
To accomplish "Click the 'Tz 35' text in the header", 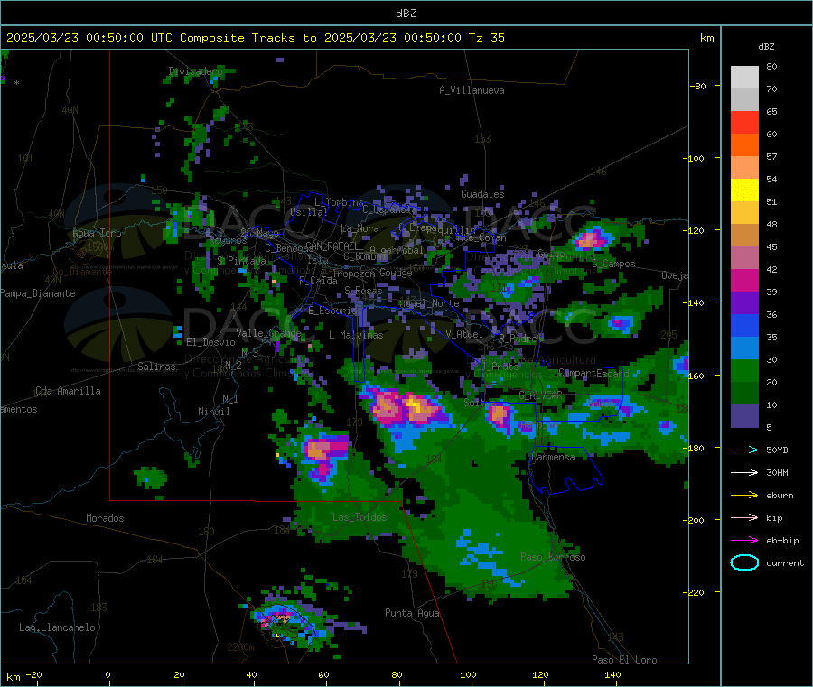I will [x=486, y=38].
